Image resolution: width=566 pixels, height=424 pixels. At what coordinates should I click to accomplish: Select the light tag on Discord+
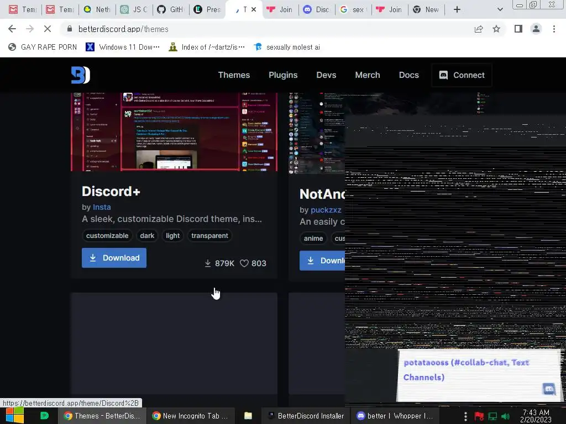coord(172,235)
